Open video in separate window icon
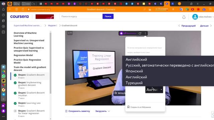This screenshot has height=120, width=214. point(140,33)
